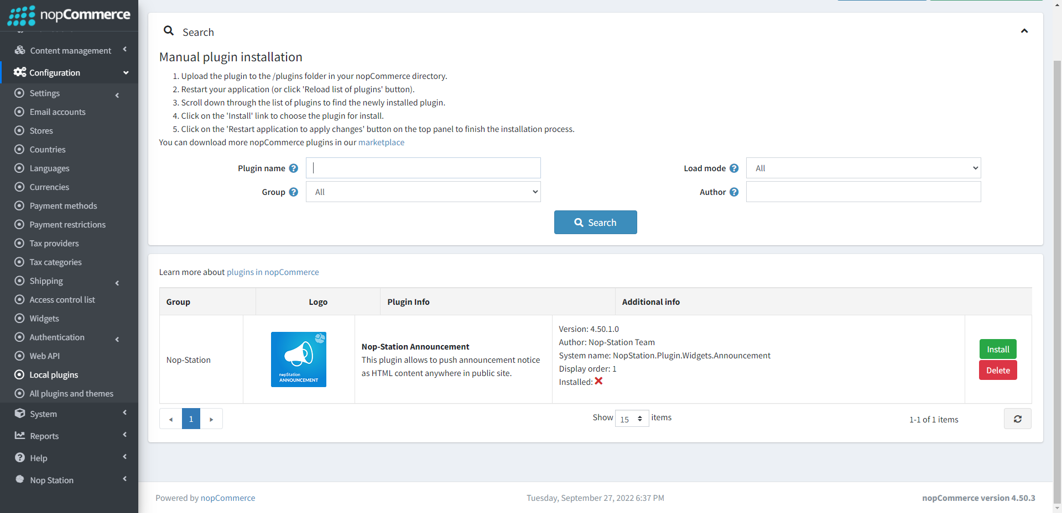
Task: Click the Nop-Station group cell
Action: (x=201, y=359)
